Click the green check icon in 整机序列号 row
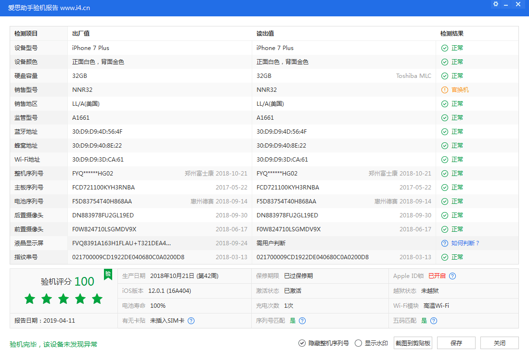 pyautogui.click(x=445, y=174)
